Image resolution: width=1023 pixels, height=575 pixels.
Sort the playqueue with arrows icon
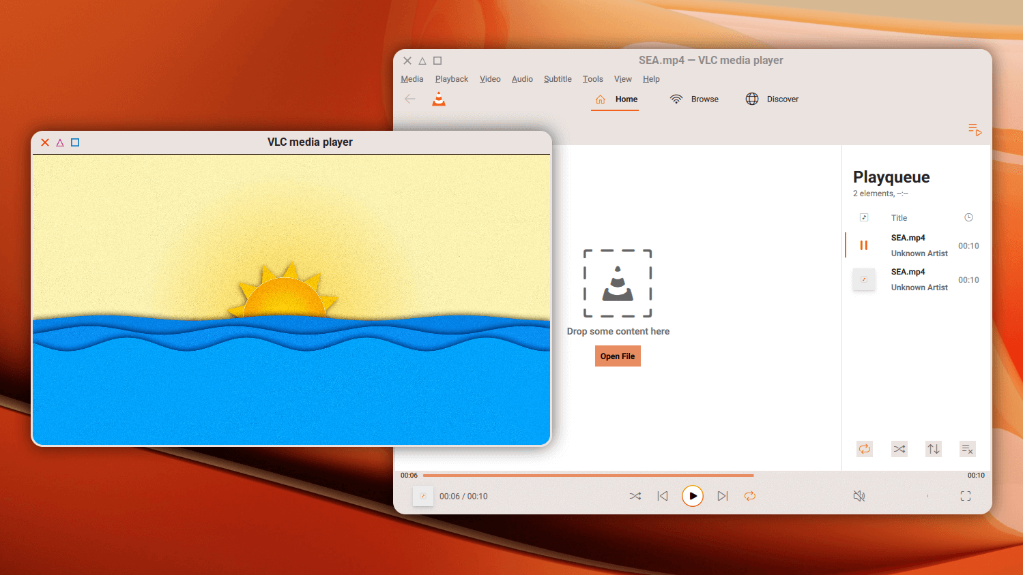click(x=934, y=449)
